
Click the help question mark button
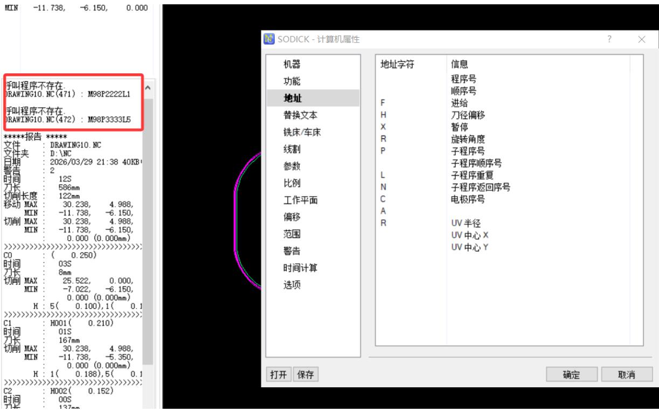(609, 39)
